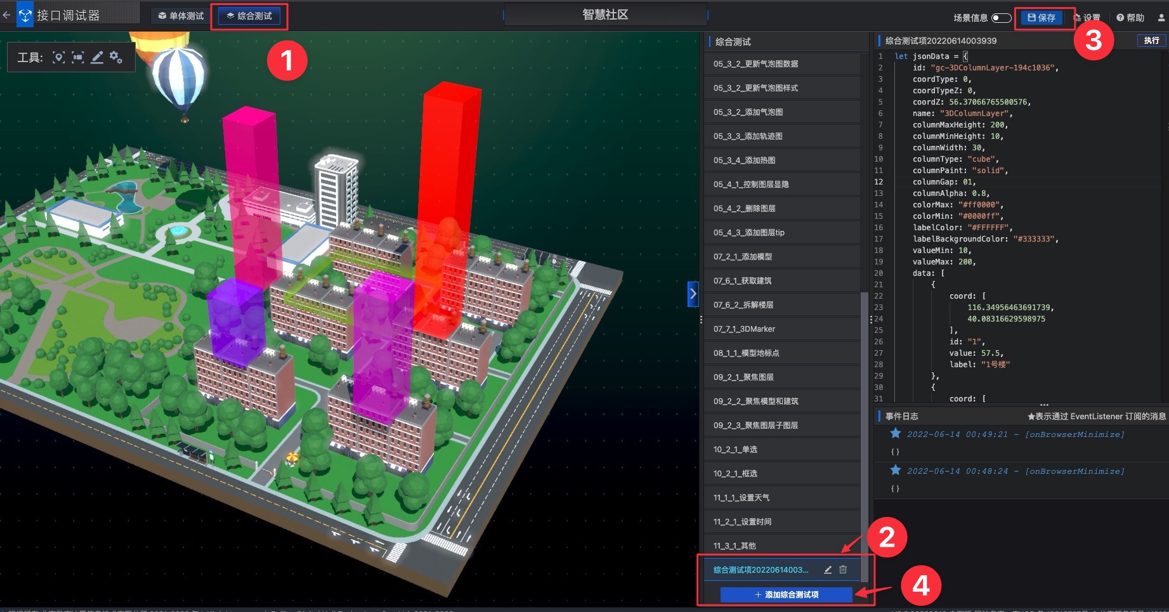
Task: Open the user account icon
Action: pos(1161,18)
